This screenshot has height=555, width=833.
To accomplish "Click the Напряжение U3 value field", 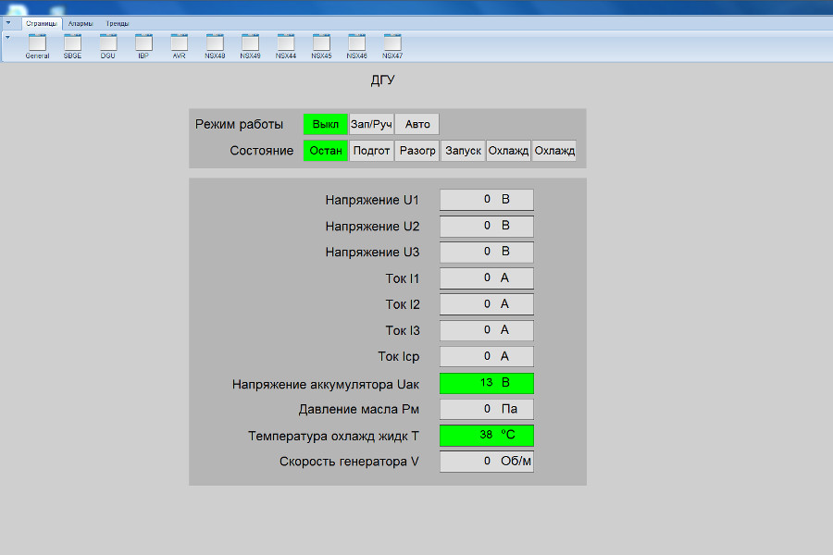I will (487, 252).
